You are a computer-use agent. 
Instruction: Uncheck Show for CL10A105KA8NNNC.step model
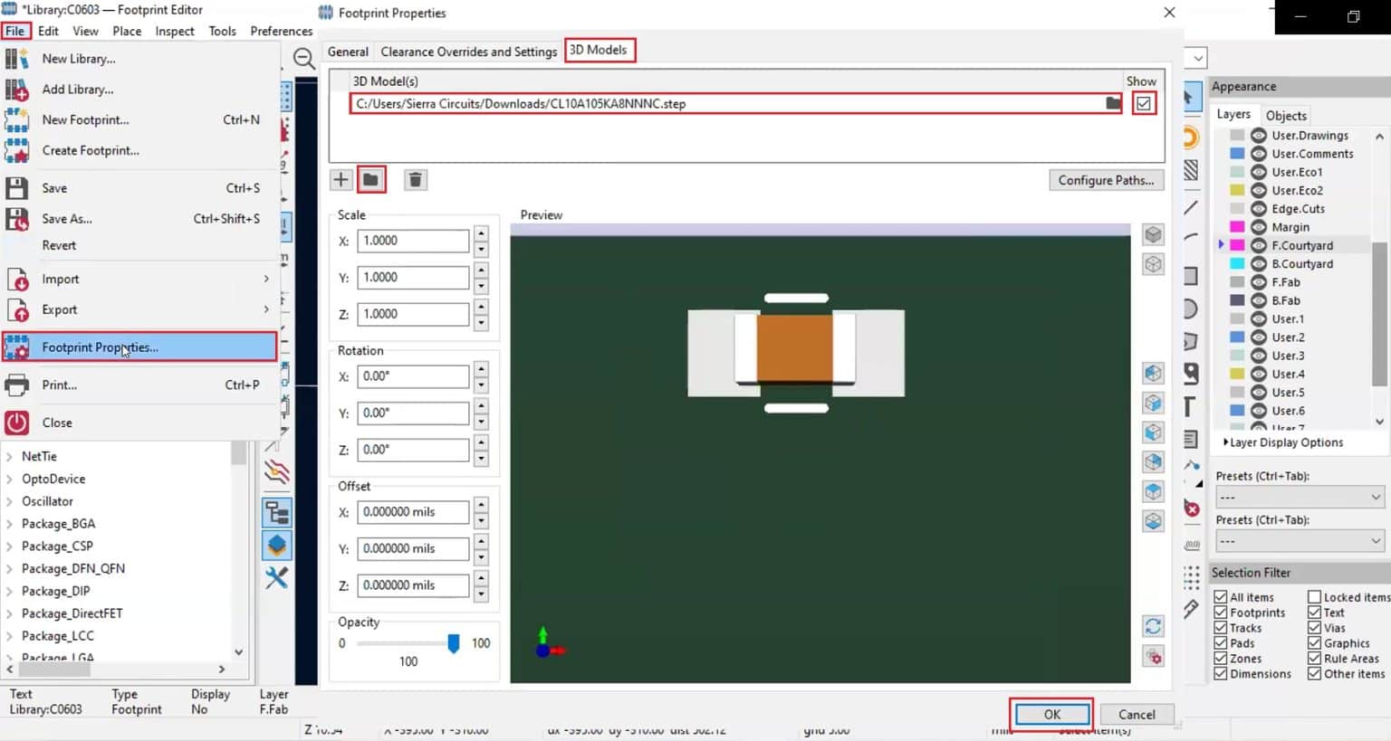[1144, 102]
